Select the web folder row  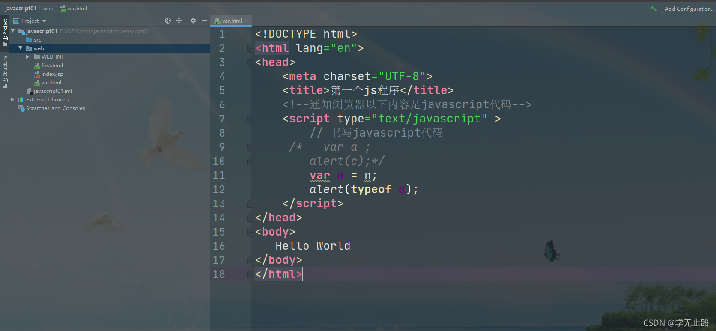point(110,48)
